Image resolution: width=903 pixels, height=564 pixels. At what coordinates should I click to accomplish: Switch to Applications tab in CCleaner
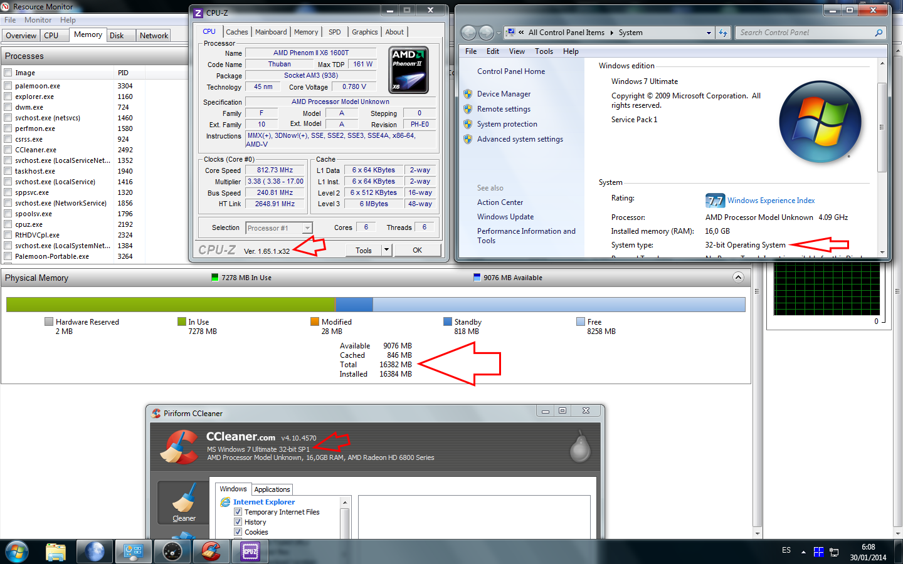point(272,489)
